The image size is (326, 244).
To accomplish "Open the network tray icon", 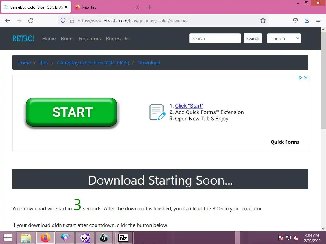I will [288, 238].
